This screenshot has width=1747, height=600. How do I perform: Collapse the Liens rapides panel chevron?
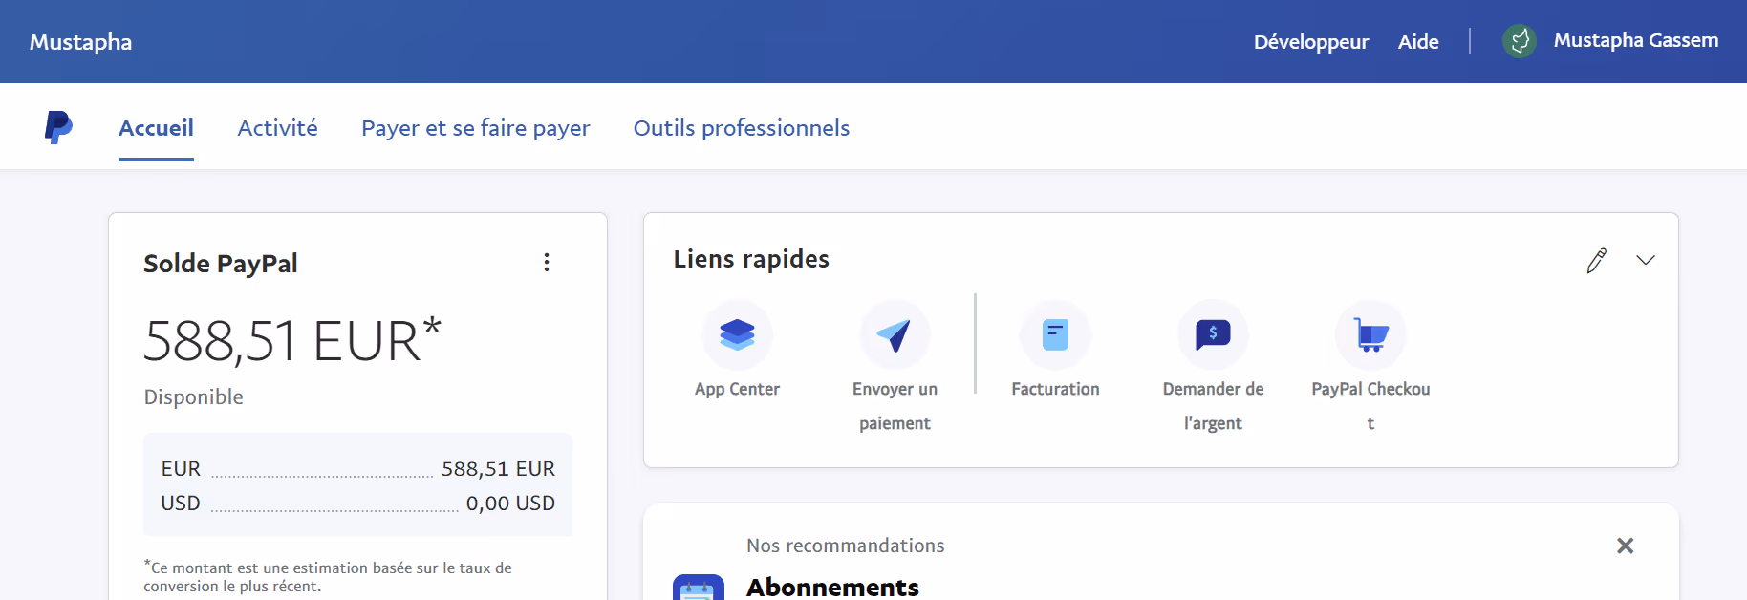point(1646,260)
